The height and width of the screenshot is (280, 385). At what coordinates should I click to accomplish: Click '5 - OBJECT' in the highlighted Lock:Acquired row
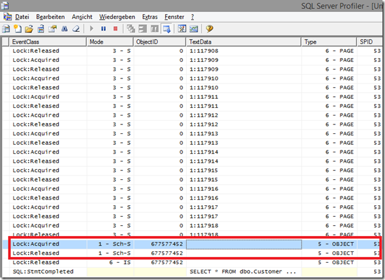click(x=336, y=244)
